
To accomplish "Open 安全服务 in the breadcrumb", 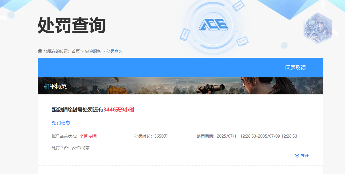I will [93, 51].
